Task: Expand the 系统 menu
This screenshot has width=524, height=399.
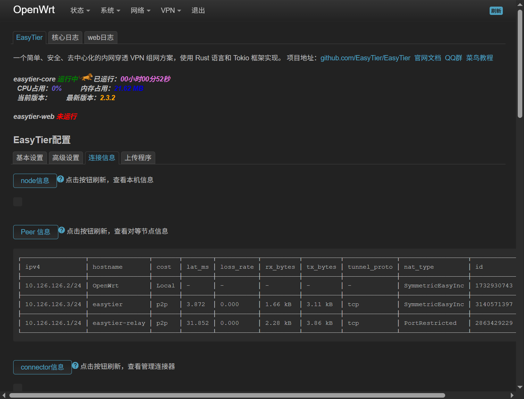Action: click(110, 10)
